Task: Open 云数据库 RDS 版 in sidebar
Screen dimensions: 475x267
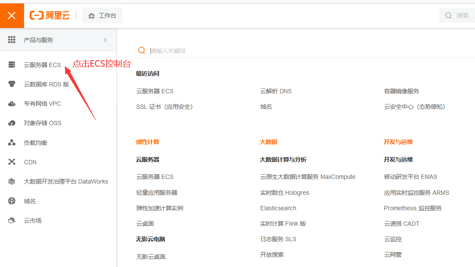Action: (x=47, y=84)
